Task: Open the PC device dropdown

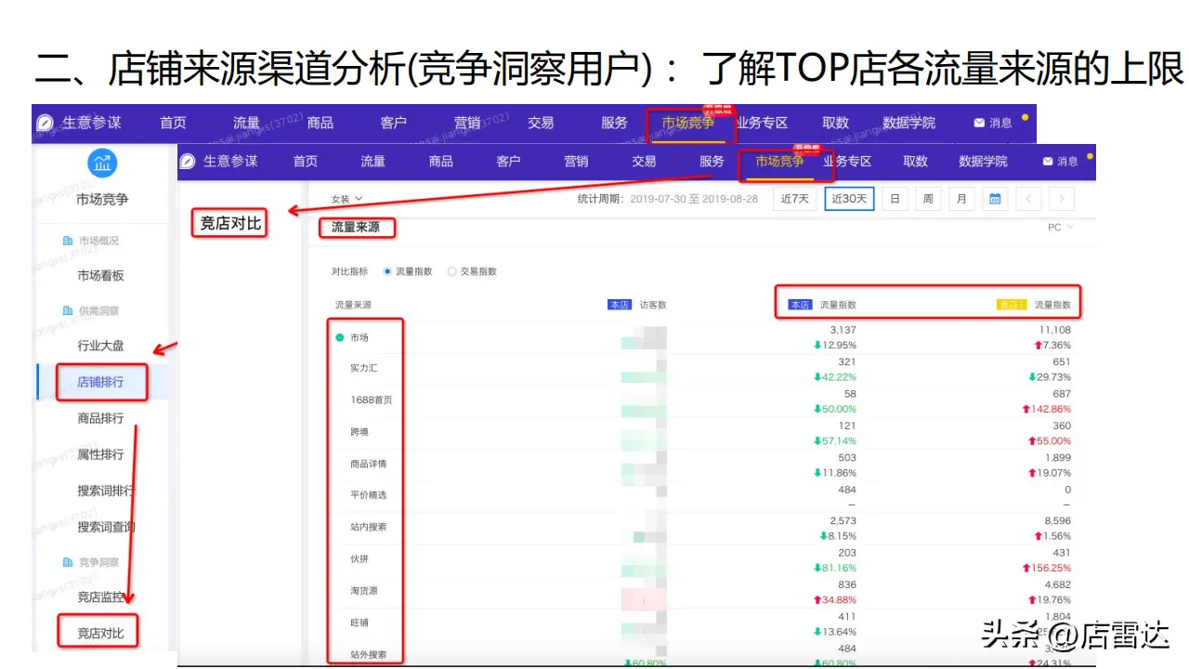Action: [1060, 227]
